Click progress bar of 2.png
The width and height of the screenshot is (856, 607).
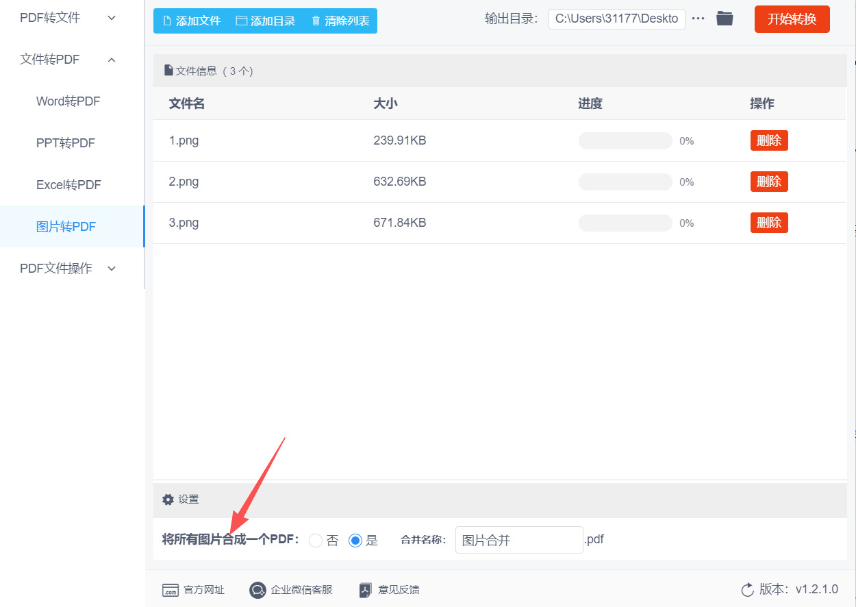pyautogui.click(x=625, y=182)
